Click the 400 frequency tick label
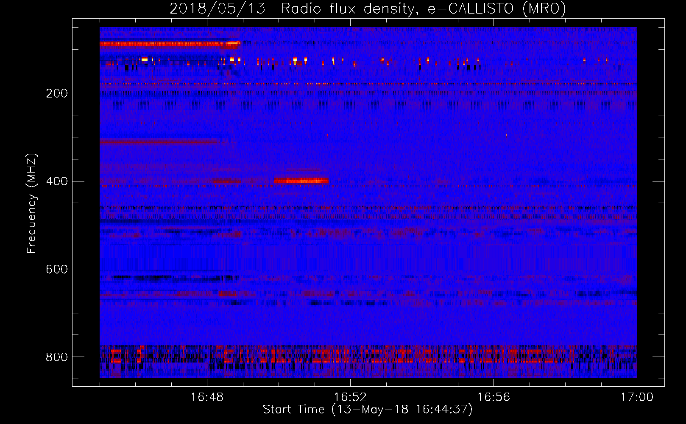The image size is (686, 424). tap(57, 181)
